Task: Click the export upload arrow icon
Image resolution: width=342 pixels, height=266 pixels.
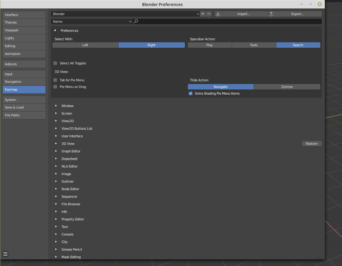Action: tap(271, 14)
